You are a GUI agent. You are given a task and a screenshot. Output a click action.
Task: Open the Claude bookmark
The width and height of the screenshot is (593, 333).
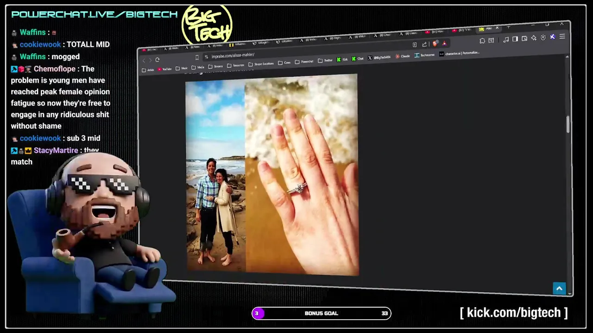(403, 56)
